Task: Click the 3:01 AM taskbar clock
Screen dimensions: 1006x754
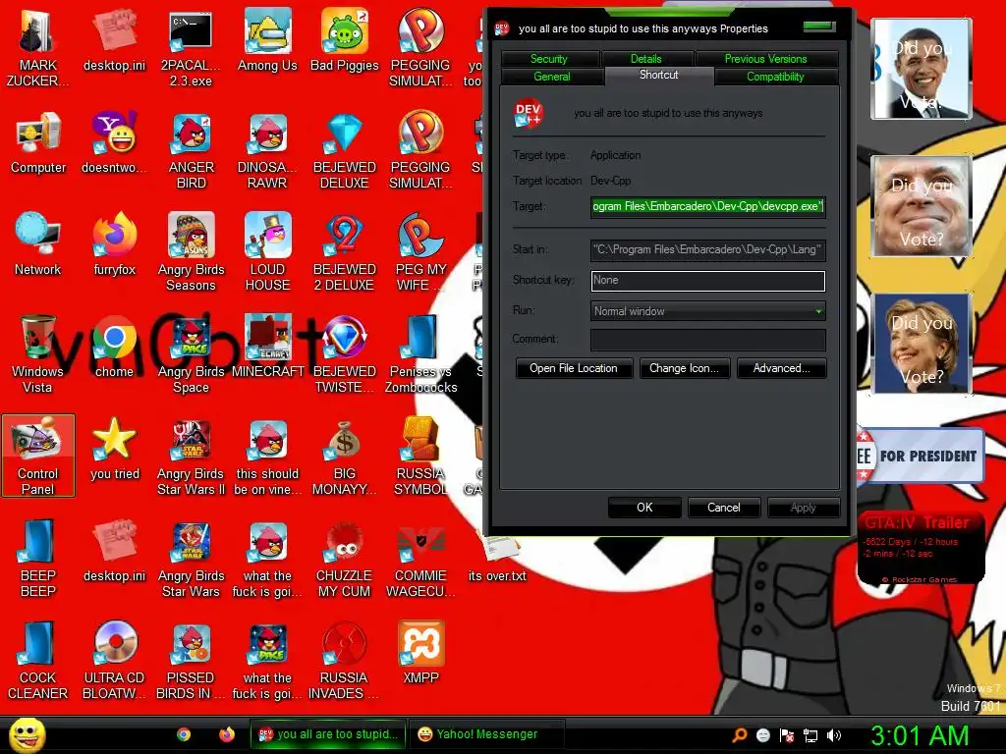Action: click(920, 735)
